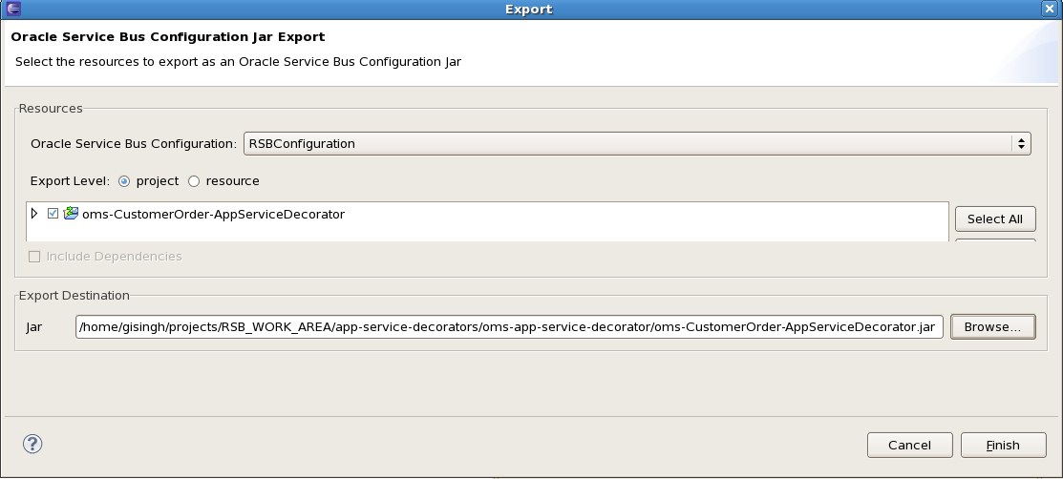Click into the Jar path input field
Screen dimensions: 1063x479
tap(509, 326)
